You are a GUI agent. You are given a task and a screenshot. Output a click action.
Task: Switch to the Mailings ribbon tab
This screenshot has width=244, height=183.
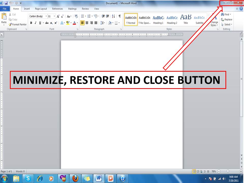[x=72, y=9]
